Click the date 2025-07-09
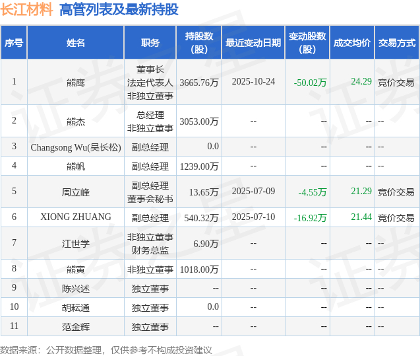Screen dimensions: 420x356 [253, 191]
